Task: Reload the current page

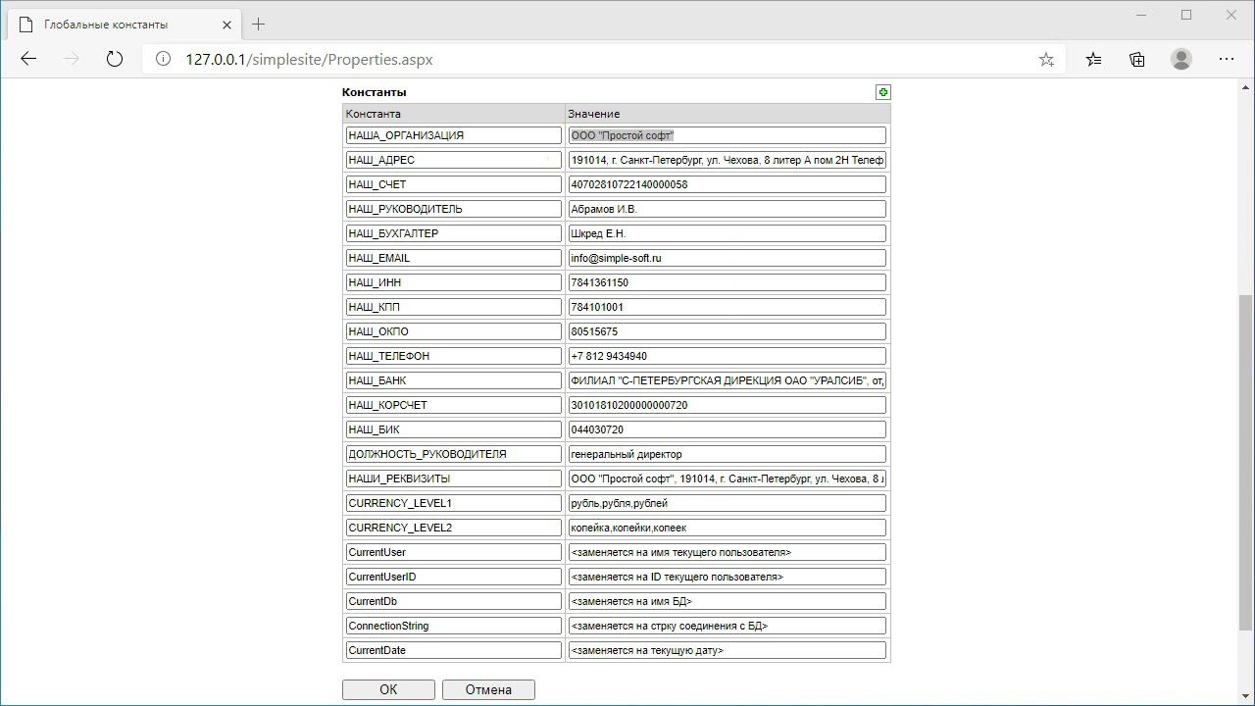Action: click(x=115, y=59)
